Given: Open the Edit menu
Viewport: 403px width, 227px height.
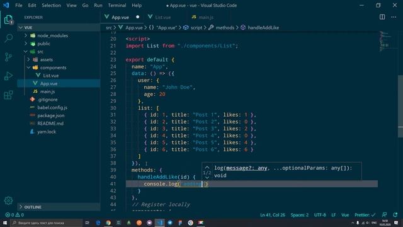Looking at the screenshot, I should 32,5.
